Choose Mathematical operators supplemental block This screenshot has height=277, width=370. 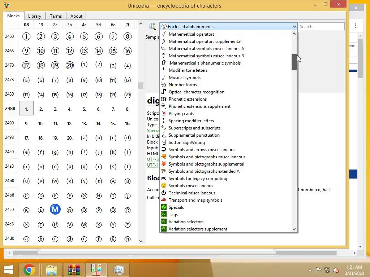[x=226, y=41]
